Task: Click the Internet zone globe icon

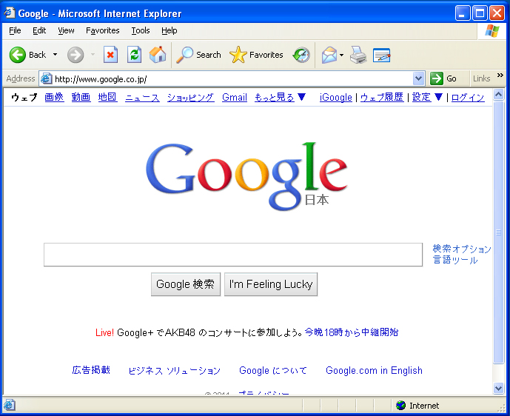Action: pyautogui.click(x=400, y=405)
